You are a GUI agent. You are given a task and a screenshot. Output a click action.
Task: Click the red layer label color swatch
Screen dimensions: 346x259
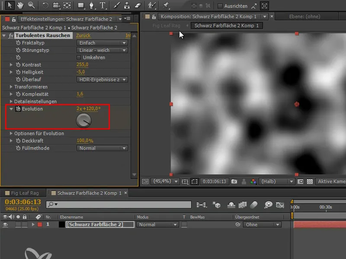40,224
